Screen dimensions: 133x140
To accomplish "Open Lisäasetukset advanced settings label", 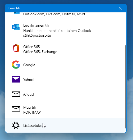I will pyautogui.click(x=33, y=125).
